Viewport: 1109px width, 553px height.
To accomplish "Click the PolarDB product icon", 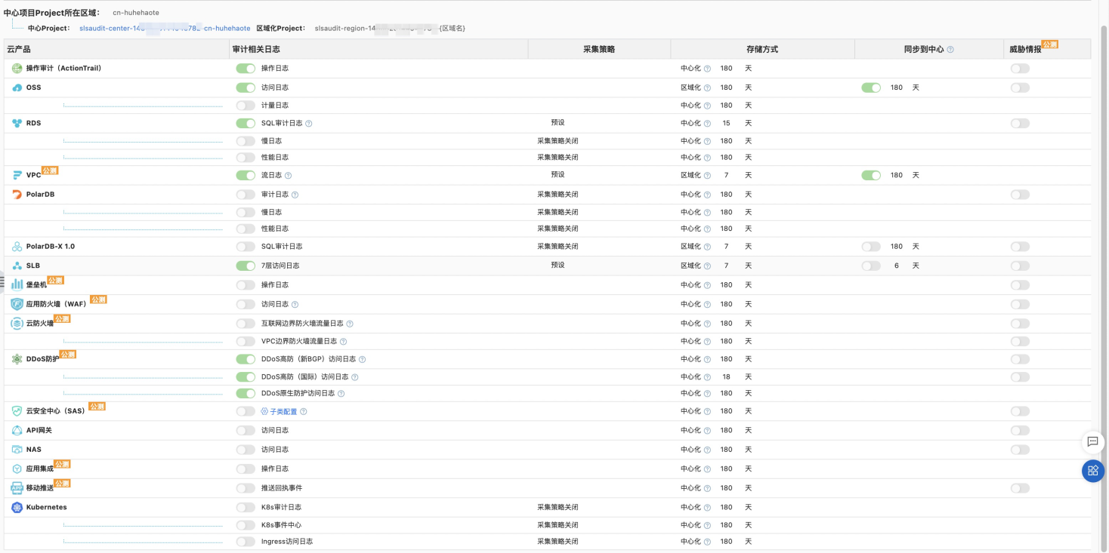I will tap(17, 195).
